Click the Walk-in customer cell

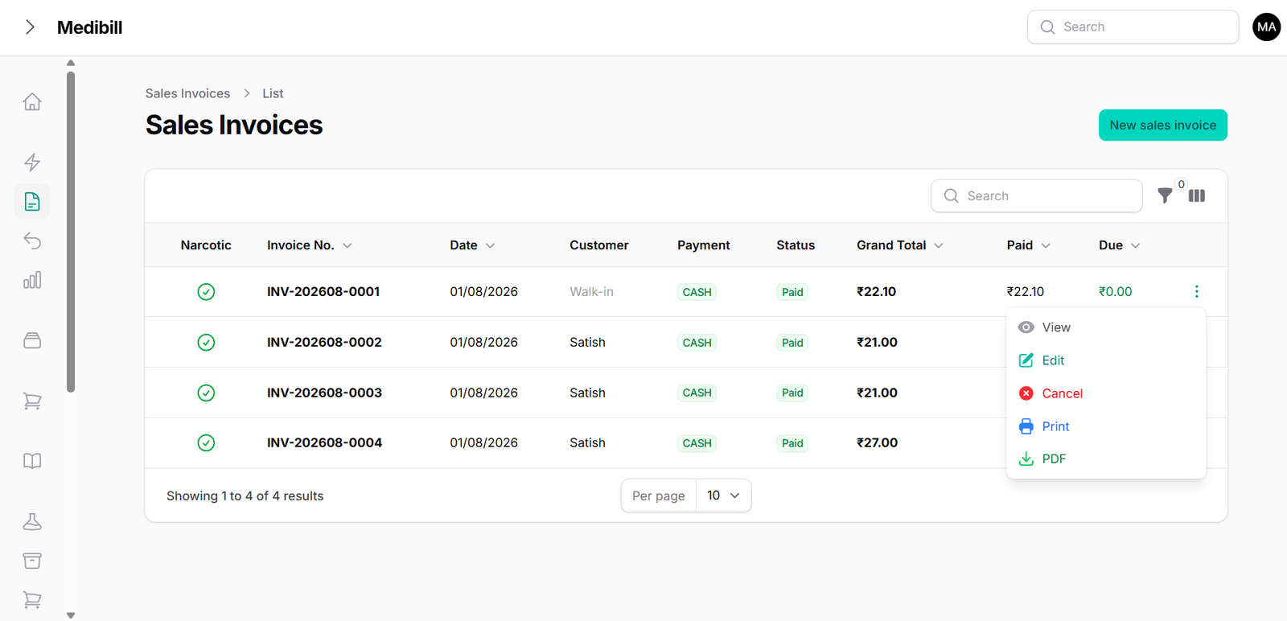(591, 292)
